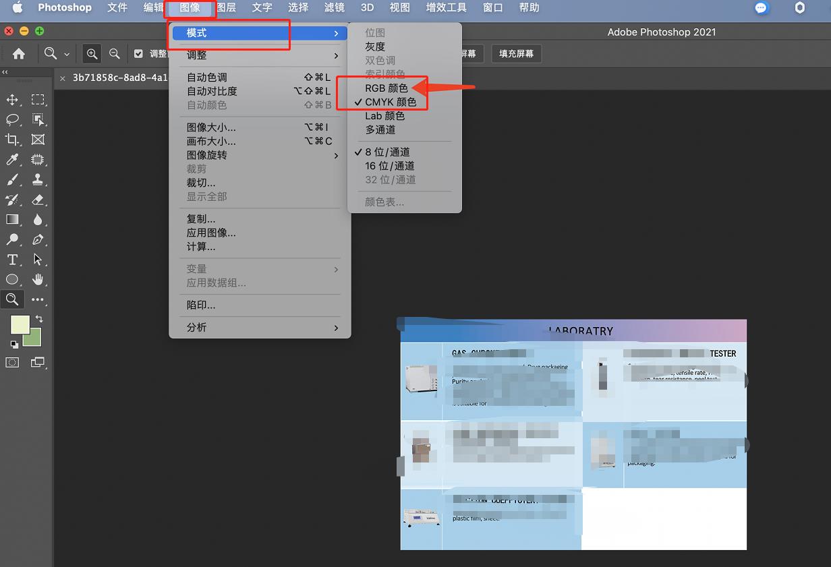Pick the Crop tool
The width and height of the screenshot is (831, 567).
[12, 140]
